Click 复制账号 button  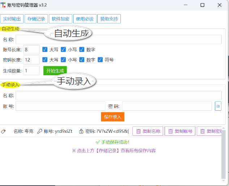180,131
